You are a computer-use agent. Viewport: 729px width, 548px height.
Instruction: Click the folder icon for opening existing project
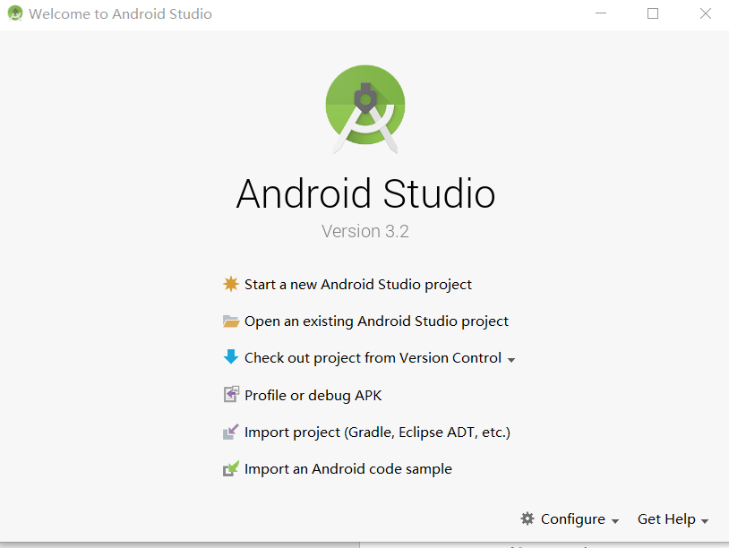tap(230, 321)
